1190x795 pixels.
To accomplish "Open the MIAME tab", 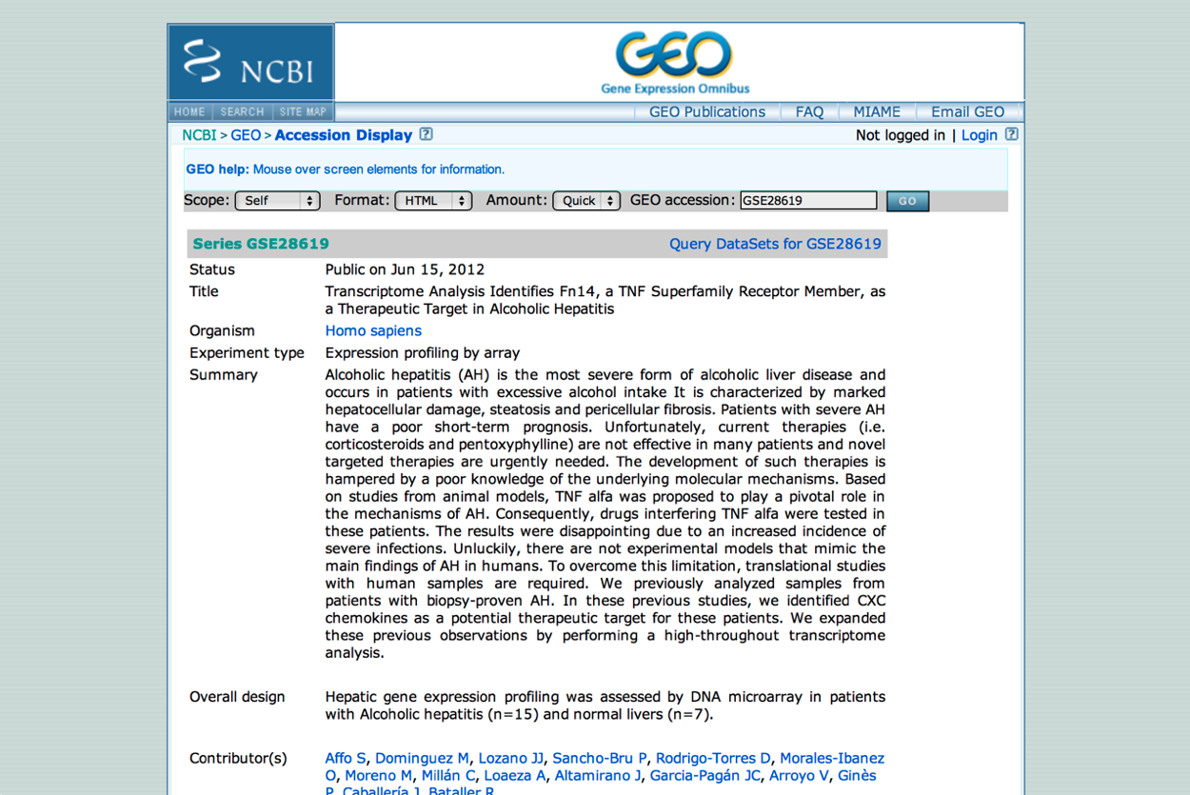I will pos(877,111).
